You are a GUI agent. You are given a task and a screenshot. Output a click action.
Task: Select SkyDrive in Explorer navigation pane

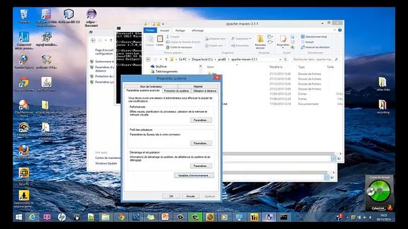coord(159,66)
